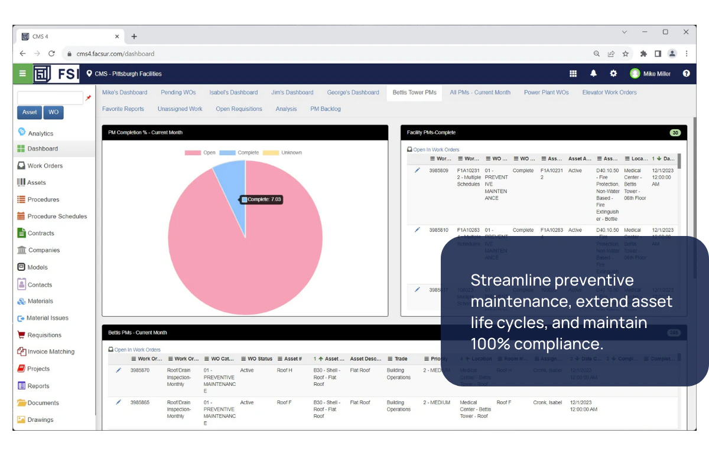
Task: Open Invoice Matching in the sidebar
Action: coord(51,351)
